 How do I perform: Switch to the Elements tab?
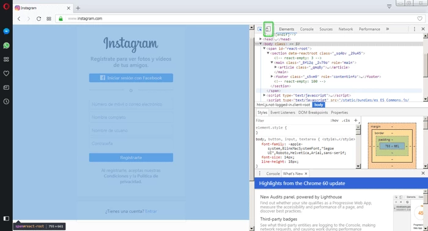pos(287,29)
